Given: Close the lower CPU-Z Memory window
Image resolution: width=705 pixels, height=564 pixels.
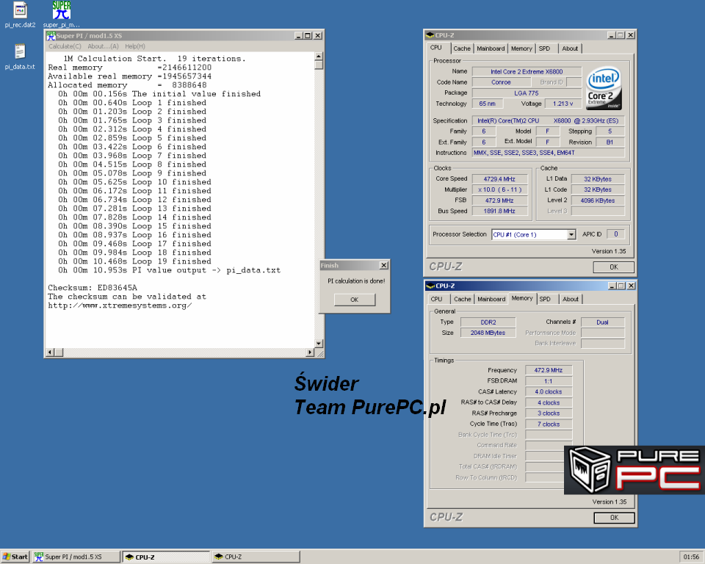Looking at the screenshot, I should (x=632, y=286).
